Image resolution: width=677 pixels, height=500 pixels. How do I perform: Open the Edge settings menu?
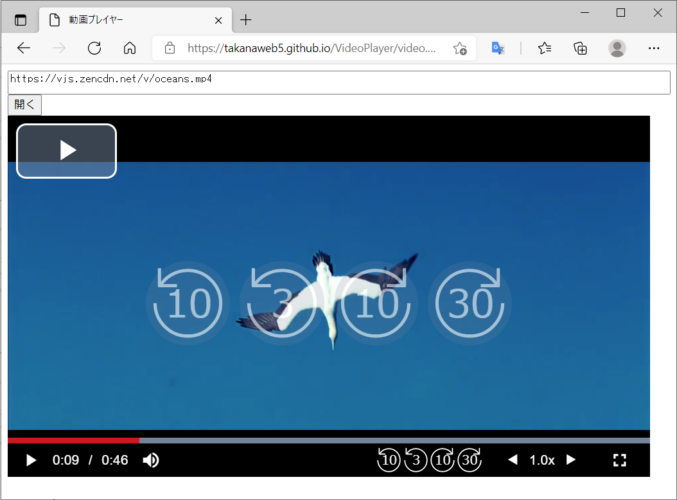654,48
